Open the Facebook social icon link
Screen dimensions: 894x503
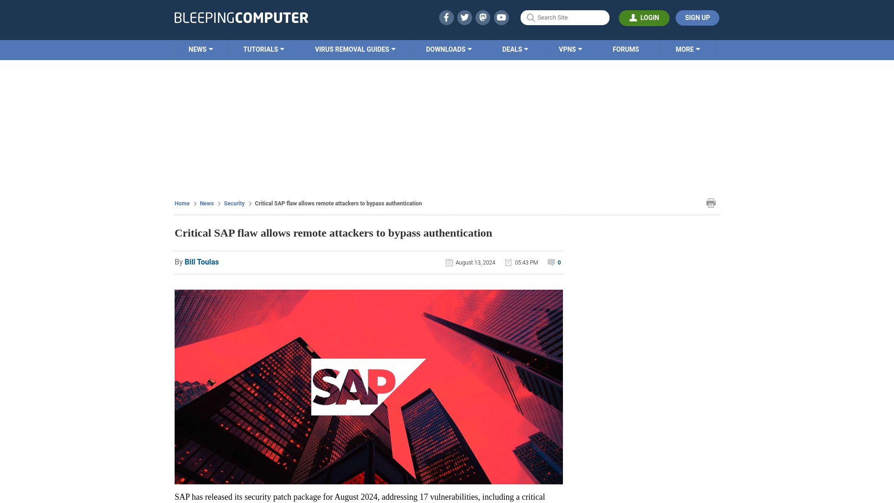tap(446, 17)
